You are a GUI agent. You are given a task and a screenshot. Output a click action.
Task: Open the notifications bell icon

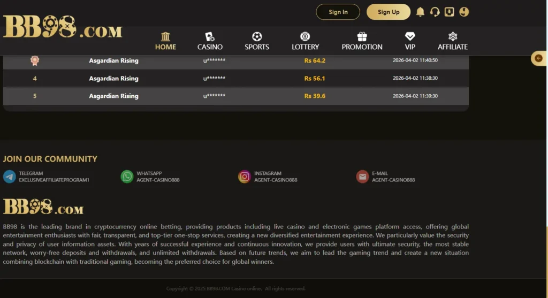pos(420,12)
